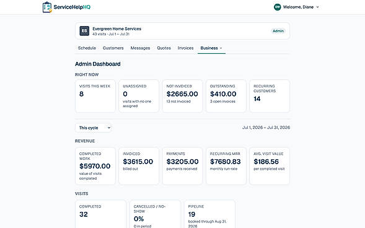Click the ServiceHelpHQ clipboard logo icon
Viewport: 365px width, 228px height.
tap(47, 7)
